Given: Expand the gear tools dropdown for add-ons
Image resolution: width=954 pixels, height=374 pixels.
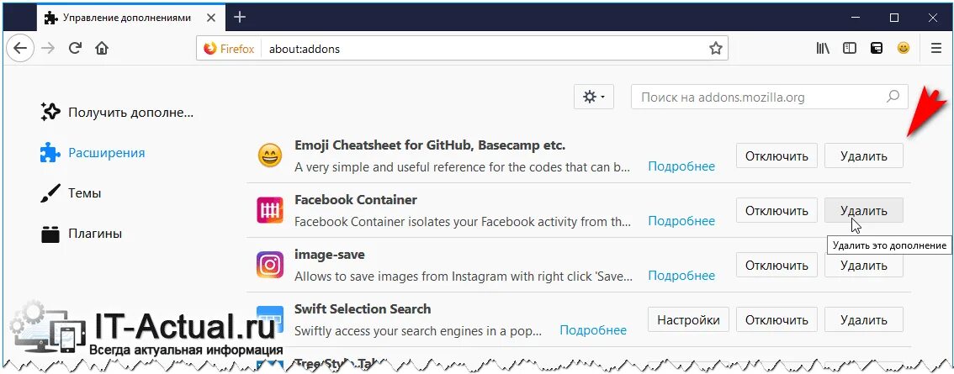Looking at the screenshot, I should point(594,97).
